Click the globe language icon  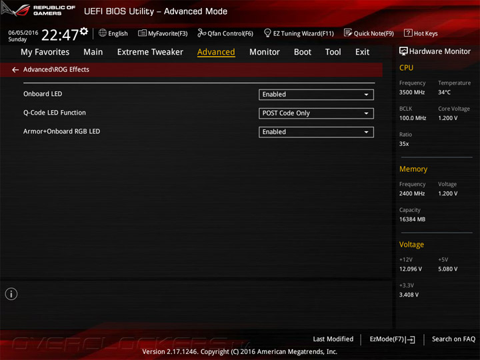point(103,33)
